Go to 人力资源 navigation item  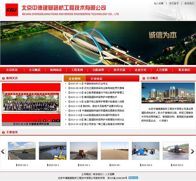click(x=162, y=70)
